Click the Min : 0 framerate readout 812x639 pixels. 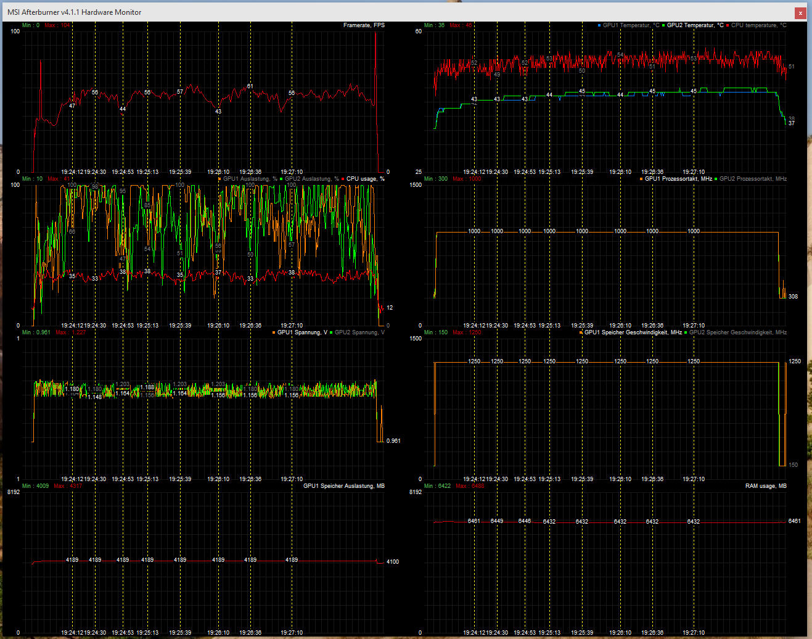click(31, 25)
